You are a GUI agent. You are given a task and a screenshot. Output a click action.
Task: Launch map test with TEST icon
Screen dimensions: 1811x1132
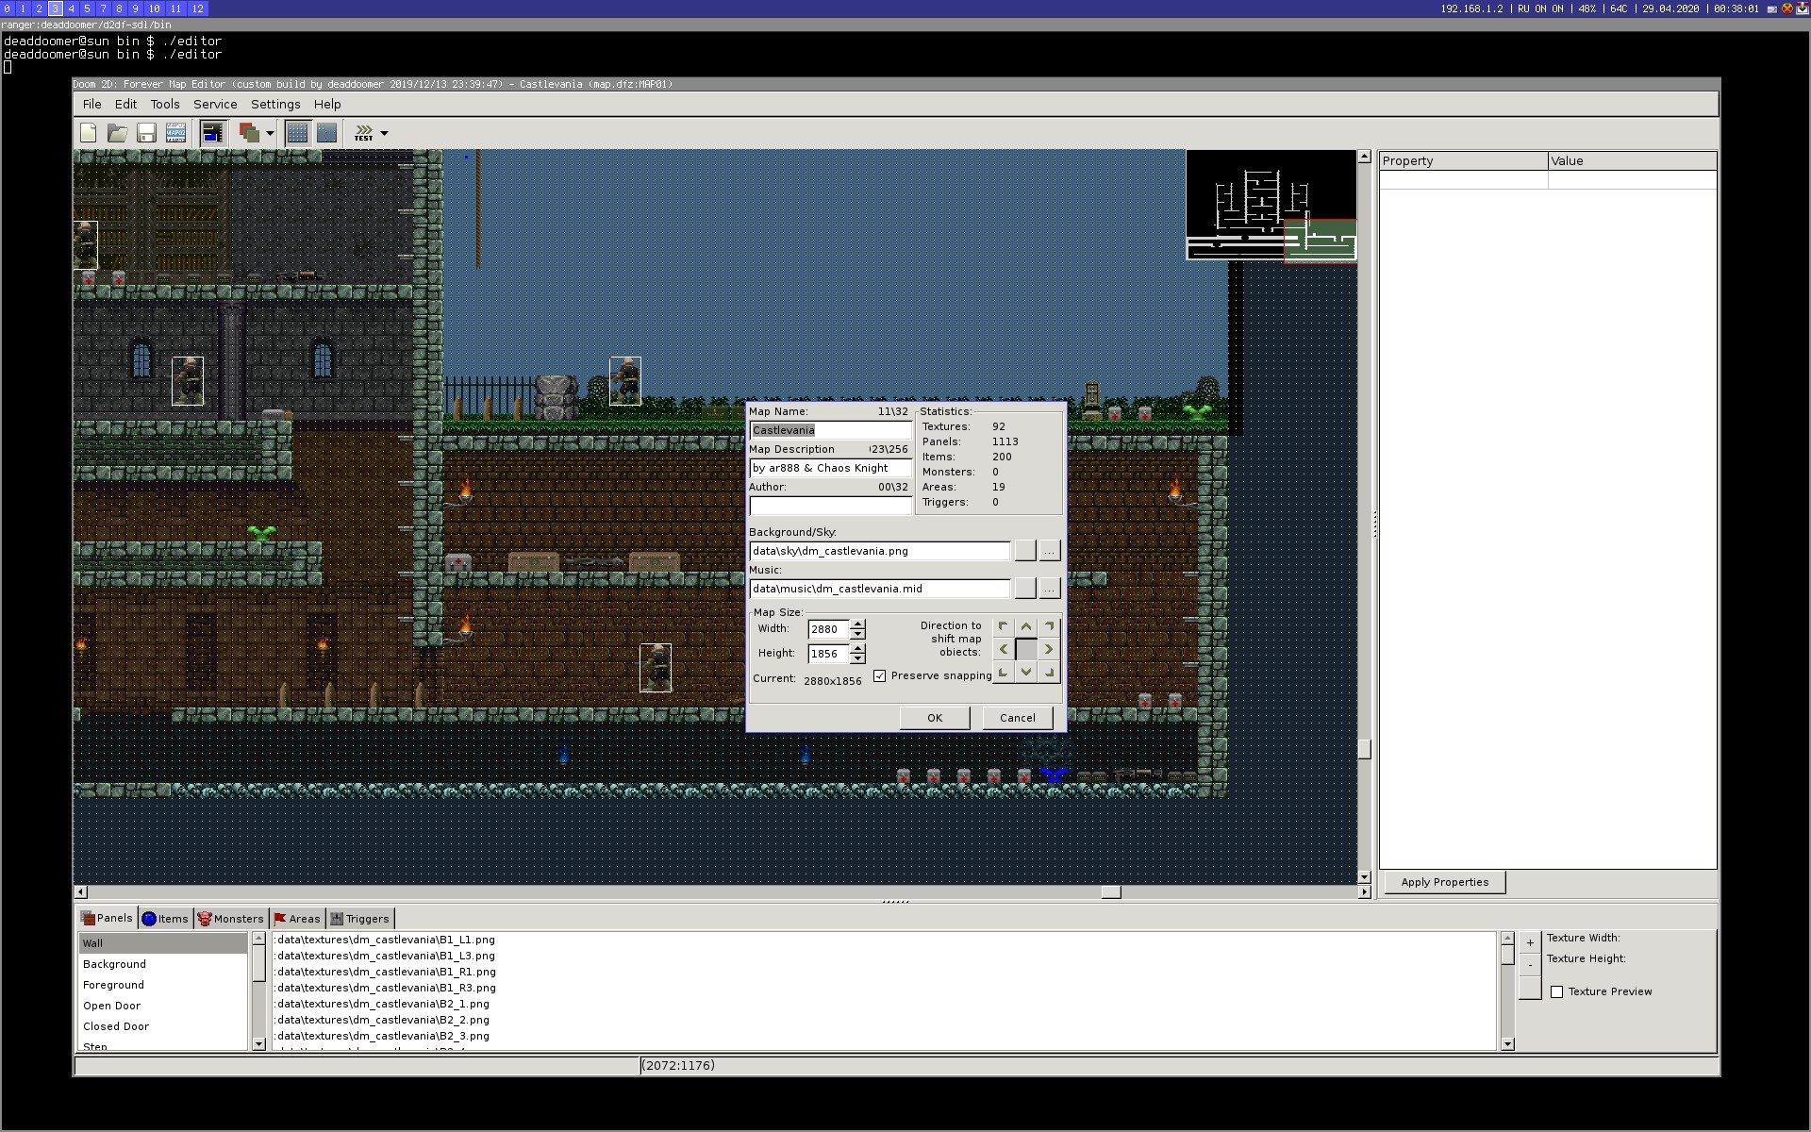[364, 133]
